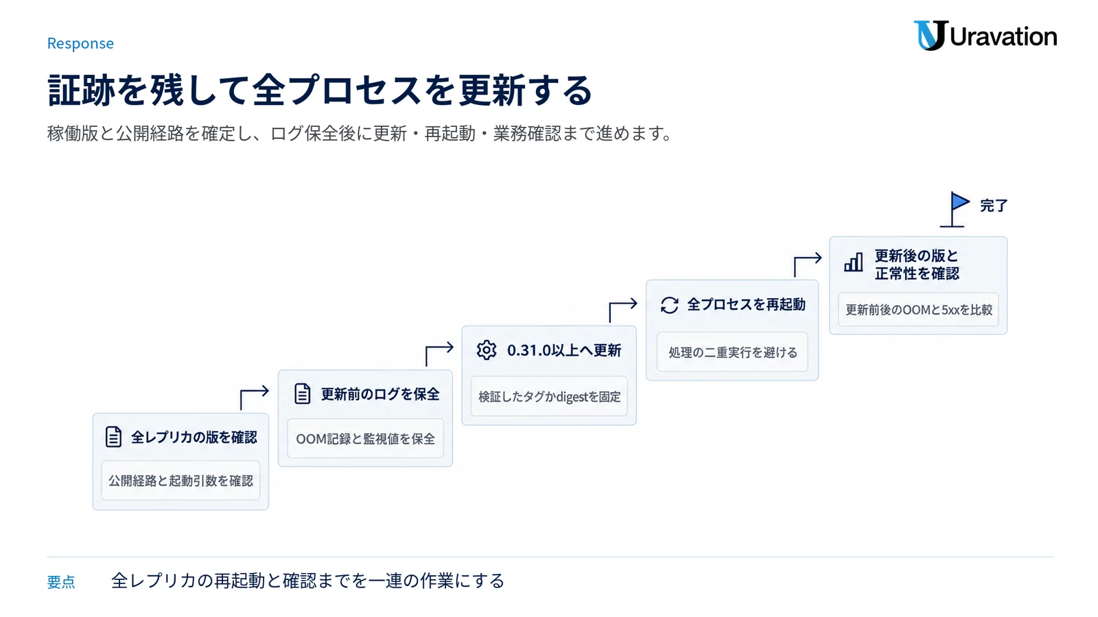The height and width of the screenshot is (617, 1098).
Task: Click the summary 全レプリカの再起動と確認までを一連の作業にする
Action: [308, 581]
